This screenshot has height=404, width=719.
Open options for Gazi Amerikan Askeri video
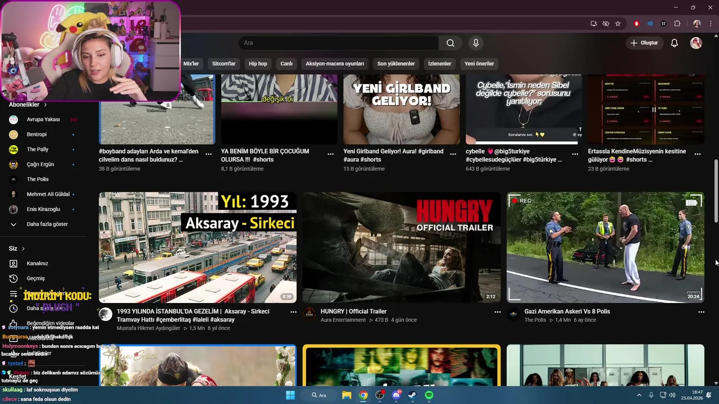701,312
